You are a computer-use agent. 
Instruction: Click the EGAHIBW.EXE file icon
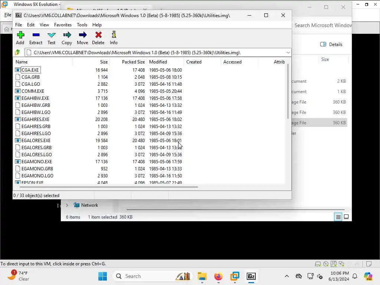coord(17,98)
